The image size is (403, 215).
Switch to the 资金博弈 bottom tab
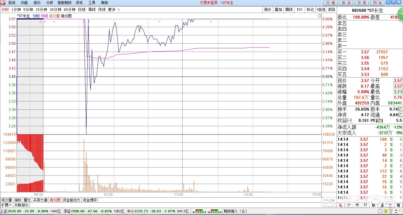90,200
